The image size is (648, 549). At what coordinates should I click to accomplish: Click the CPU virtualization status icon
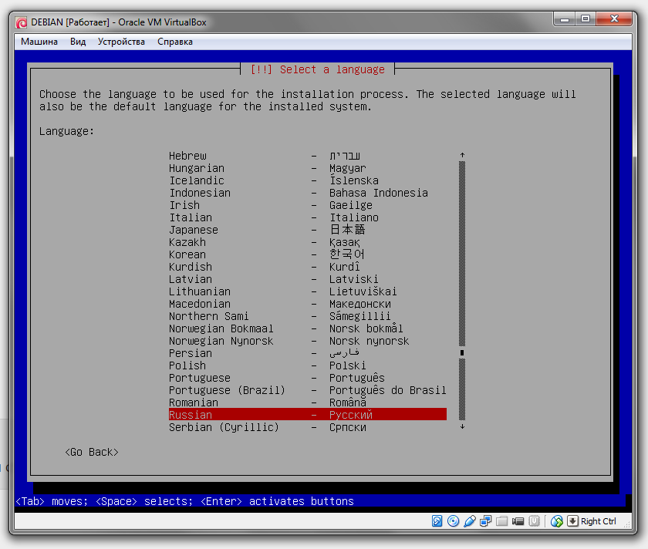pyautogui.click(x=535, y=521)
